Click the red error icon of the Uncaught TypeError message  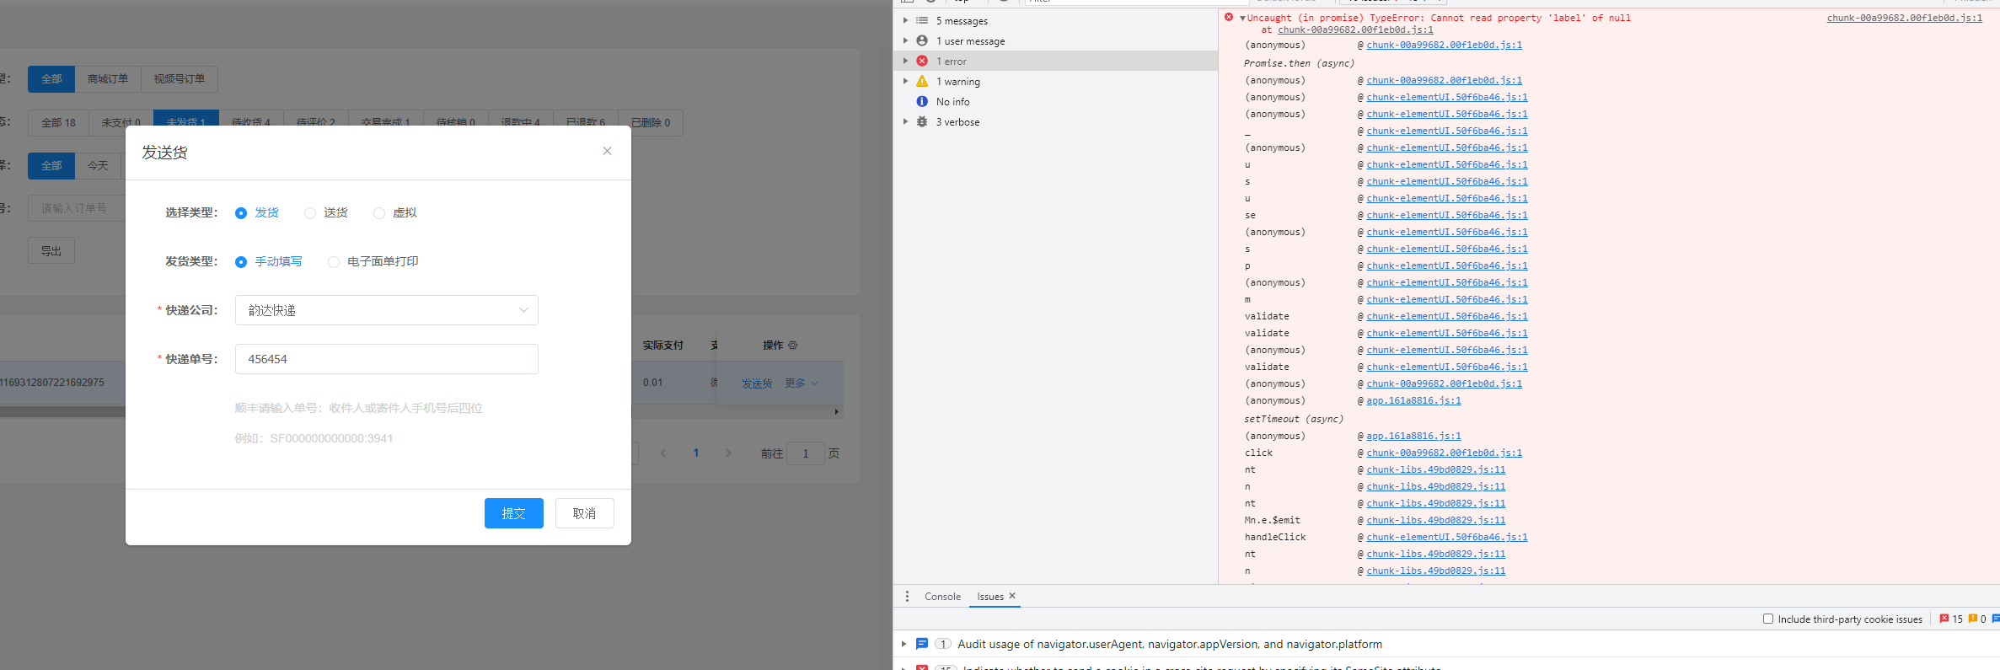pos(1229,17)
